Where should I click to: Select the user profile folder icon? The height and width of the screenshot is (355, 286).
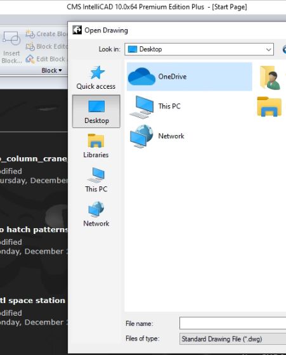(270, 77)
